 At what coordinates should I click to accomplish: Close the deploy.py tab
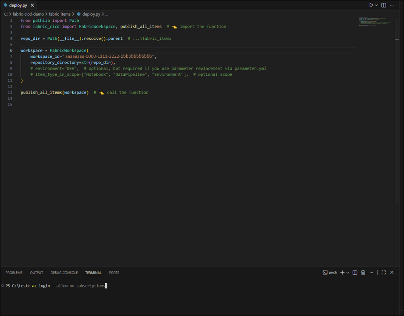point(32,5)
